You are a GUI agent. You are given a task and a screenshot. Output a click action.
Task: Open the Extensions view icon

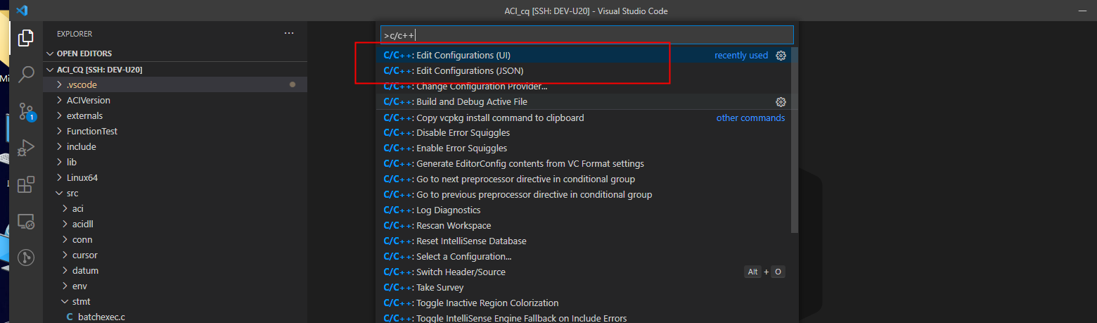point(26,184)
